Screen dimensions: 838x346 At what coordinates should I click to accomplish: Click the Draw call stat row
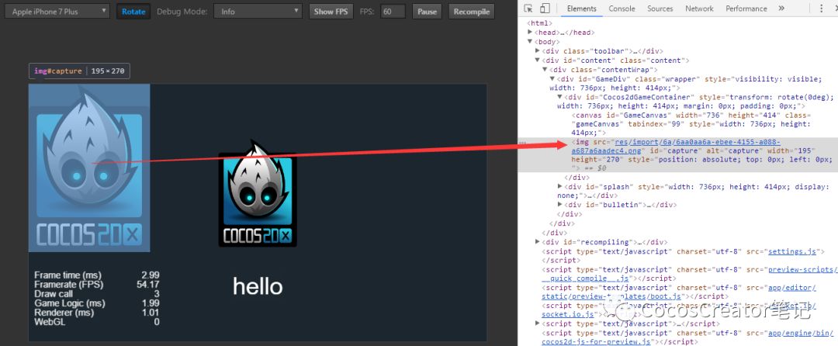(97, 294)
